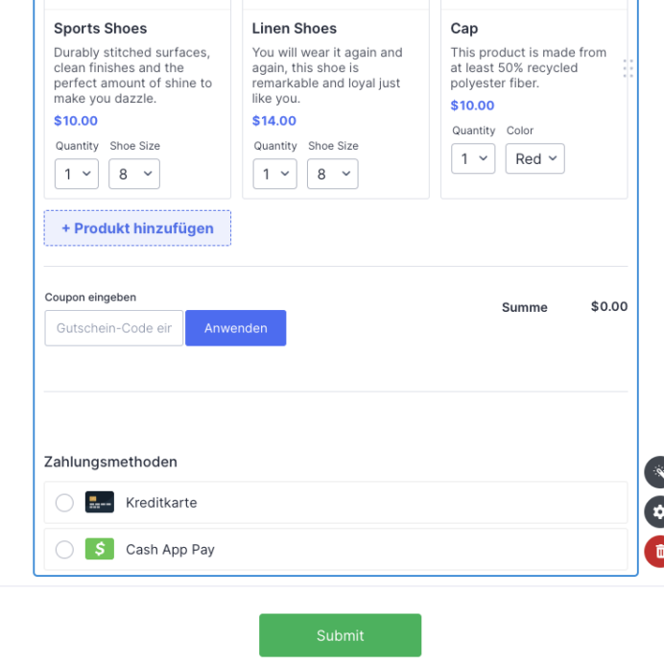Open field settings with the gear icon
664x665 pixels.
pyautogui.click(x=656, y=511)
